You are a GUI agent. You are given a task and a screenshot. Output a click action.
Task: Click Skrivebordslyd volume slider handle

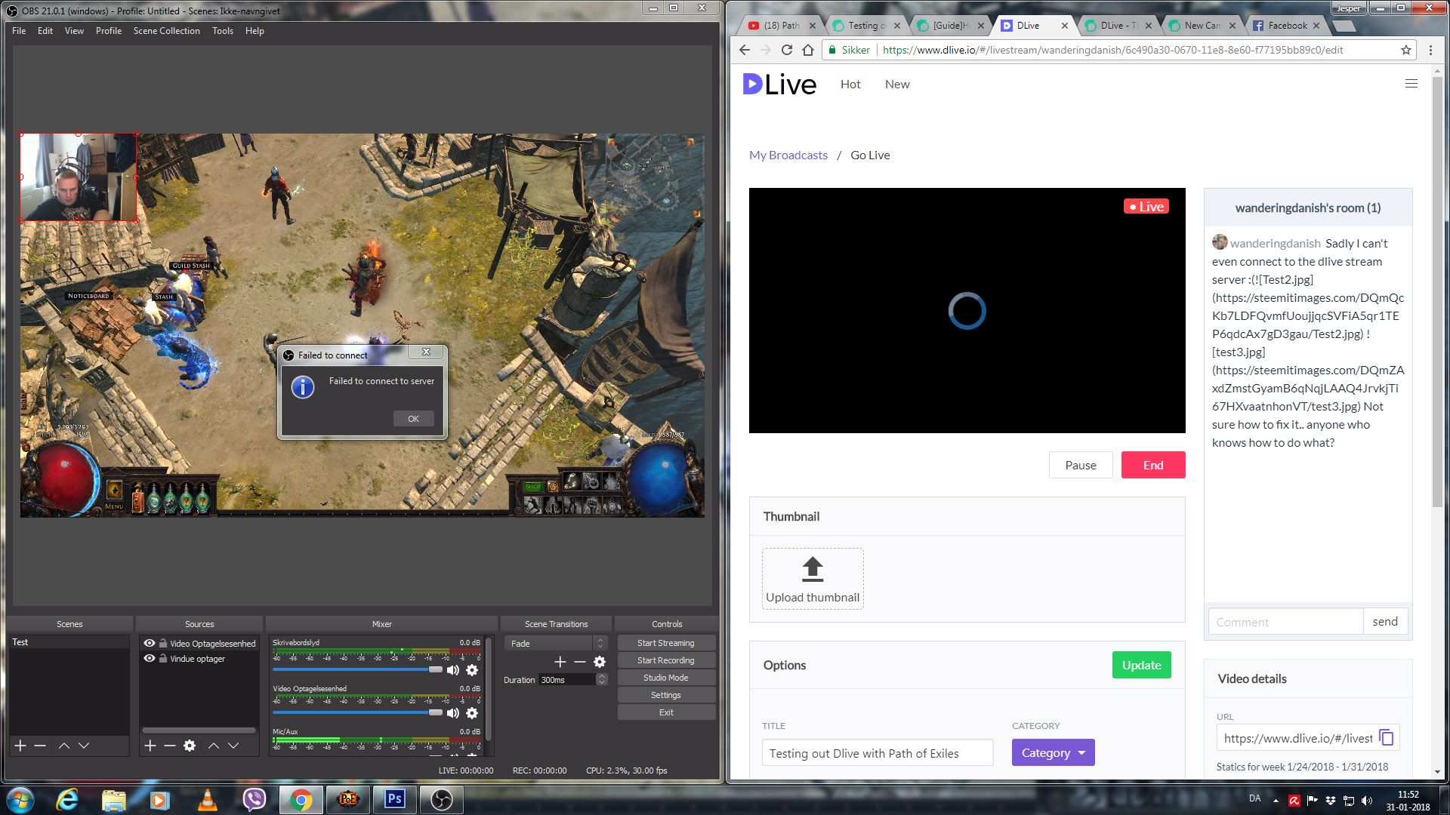point(435,669)
